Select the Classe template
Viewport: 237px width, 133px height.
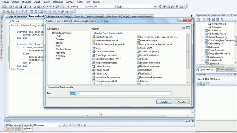[97, 48]
